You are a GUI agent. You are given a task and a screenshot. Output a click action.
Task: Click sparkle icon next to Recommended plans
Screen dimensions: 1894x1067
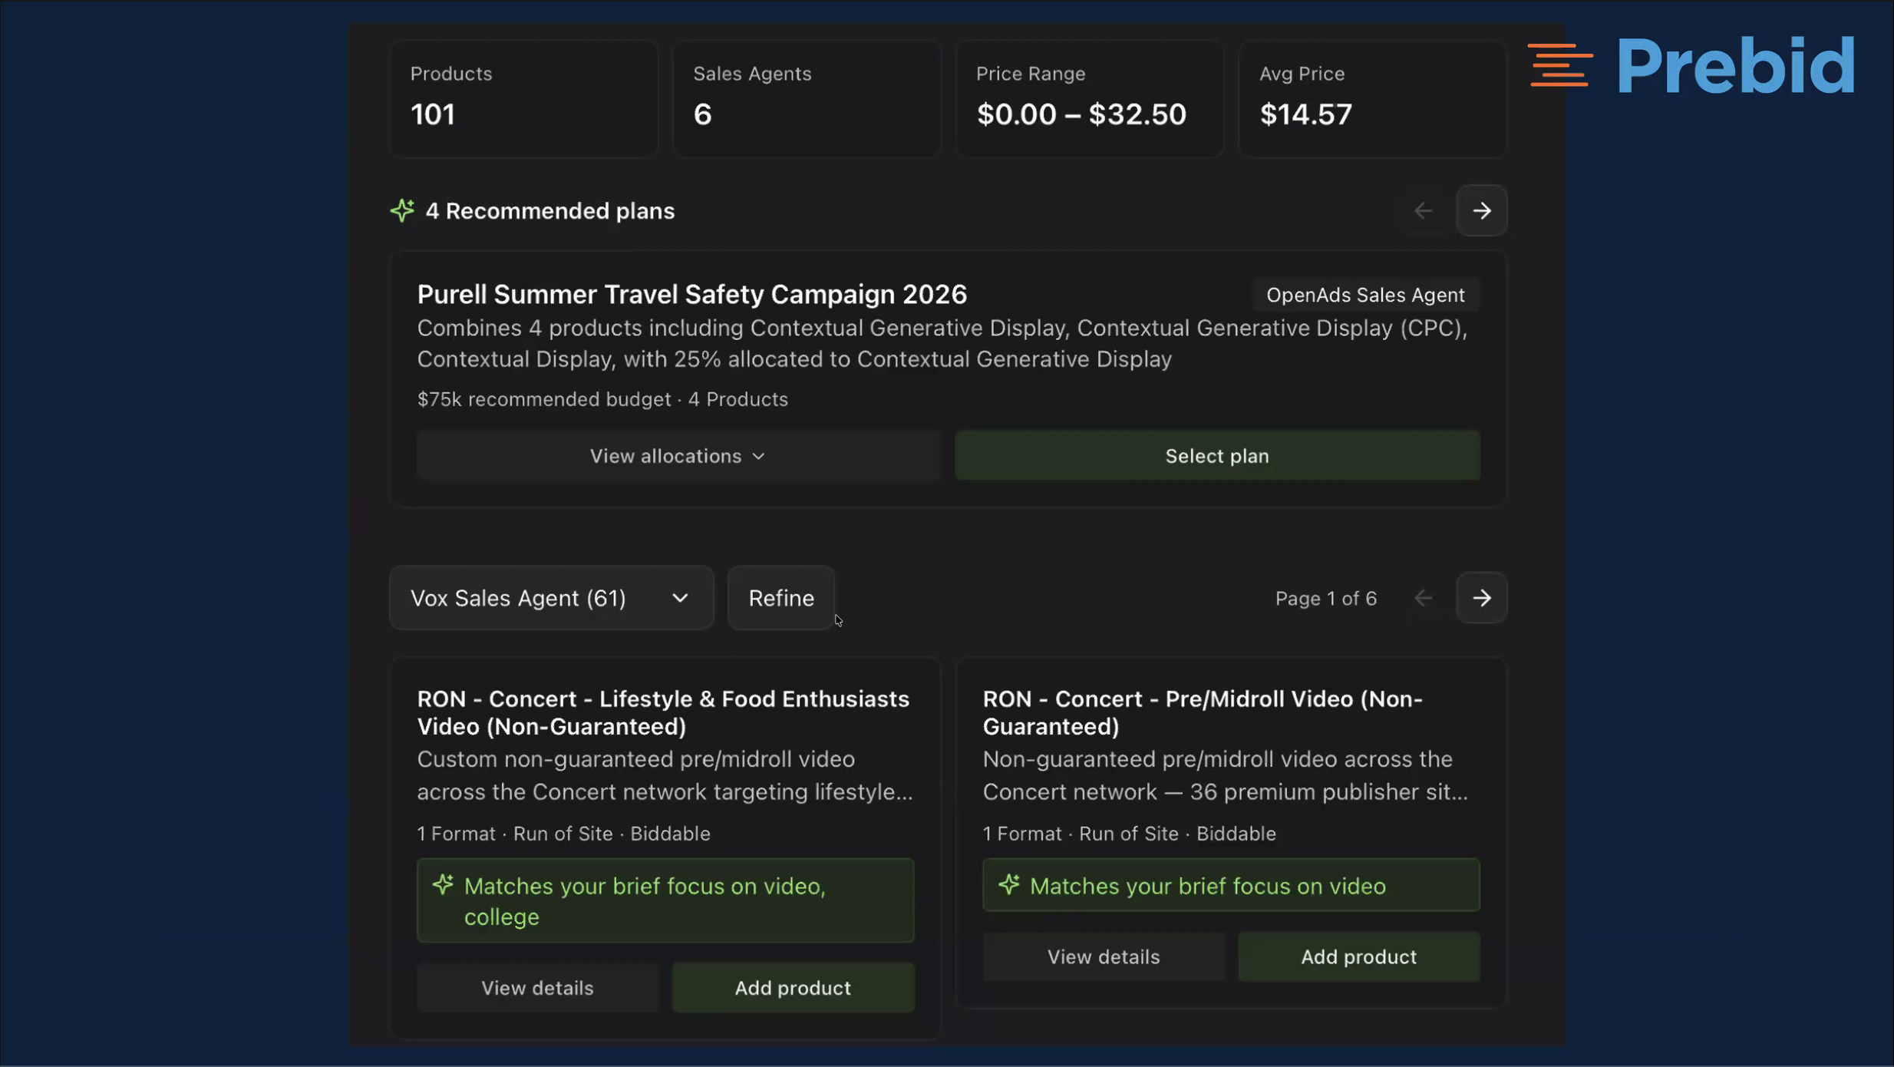[402, 210]
